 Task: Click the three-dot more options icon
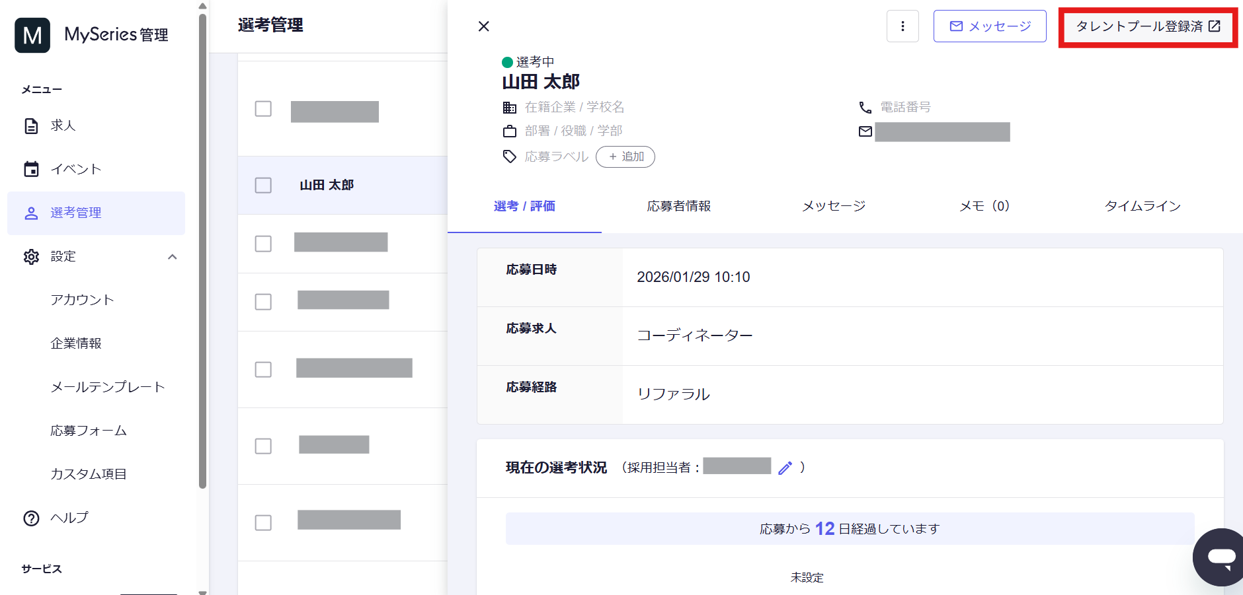coord(902,26)
